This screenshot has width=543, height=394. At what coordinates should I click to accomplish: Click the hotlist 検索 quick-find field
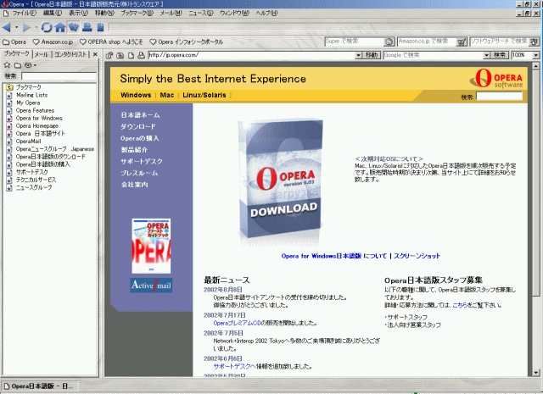(x=59, y=76)
